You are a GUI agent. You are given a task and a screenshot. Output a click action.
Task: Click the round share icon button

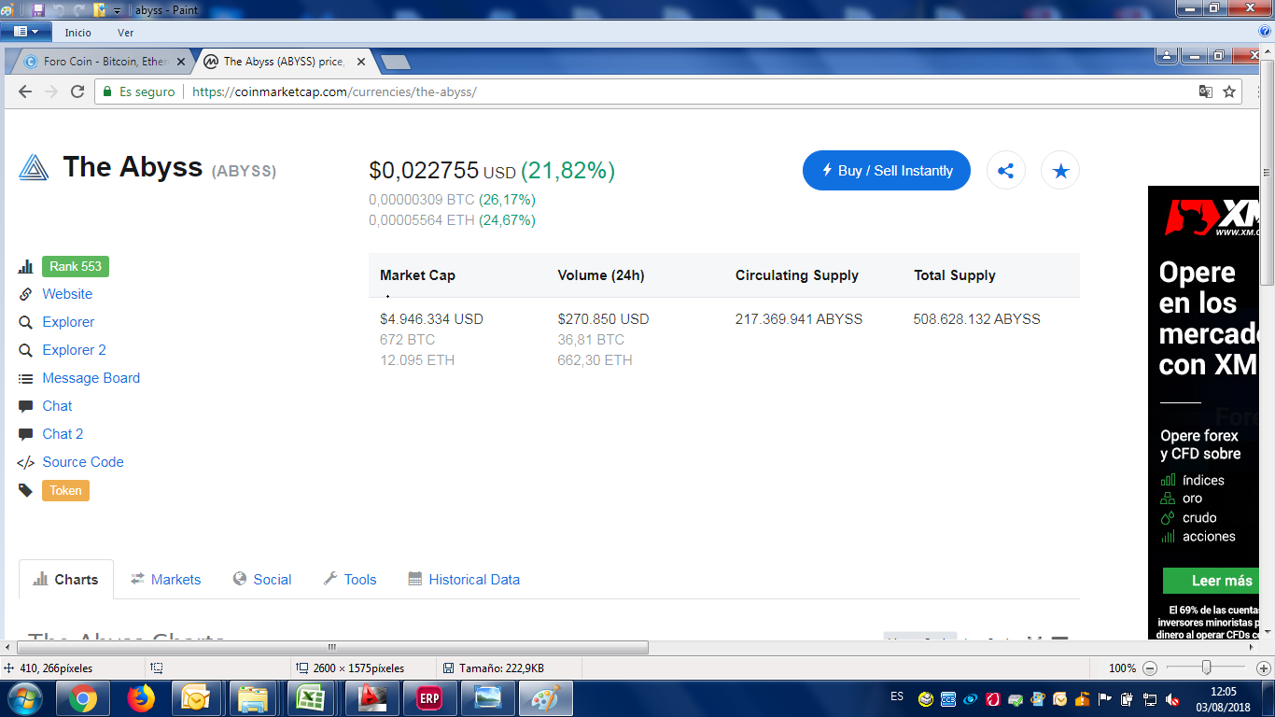point(1006,171)
